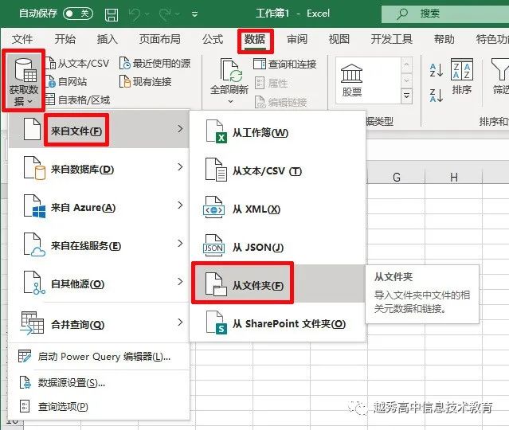Switch to the 审阅 tab
This screenshot has height=430, width=509.
pos(297,39)
